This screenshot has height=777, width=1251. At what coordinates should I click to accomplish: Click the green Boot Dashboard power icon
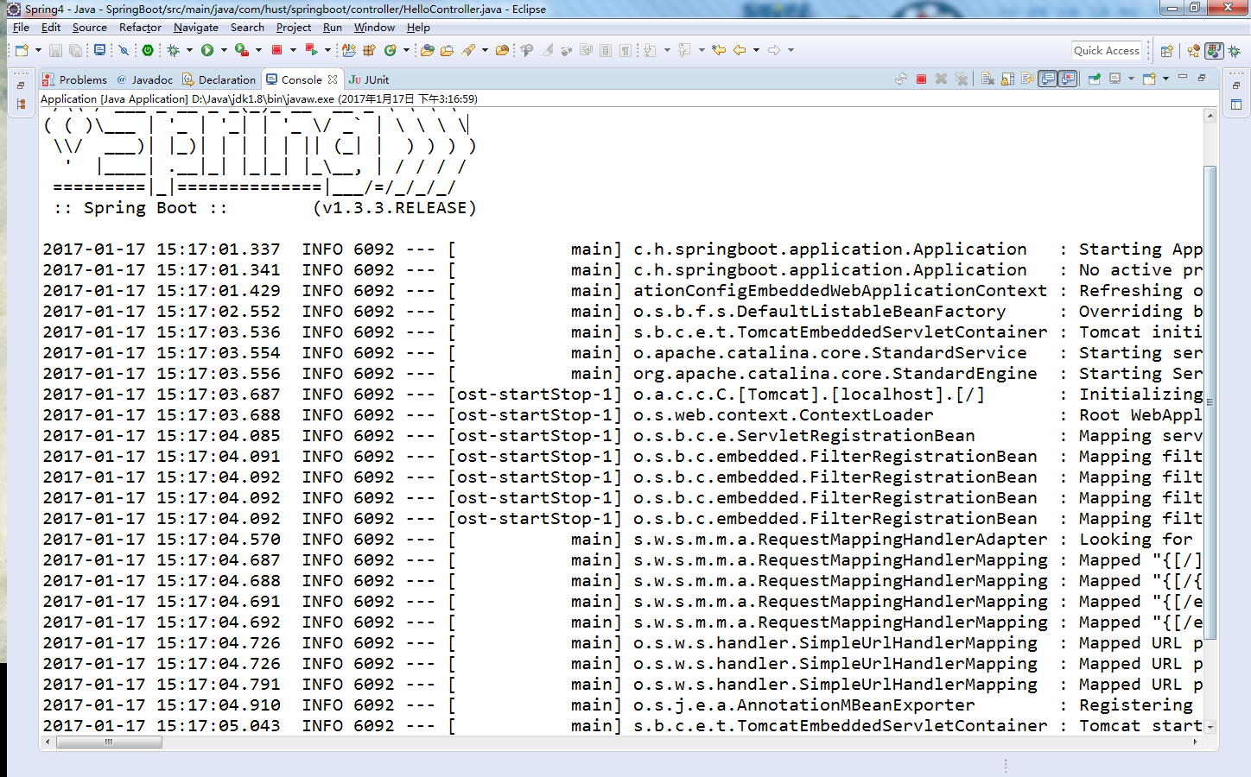148,50
